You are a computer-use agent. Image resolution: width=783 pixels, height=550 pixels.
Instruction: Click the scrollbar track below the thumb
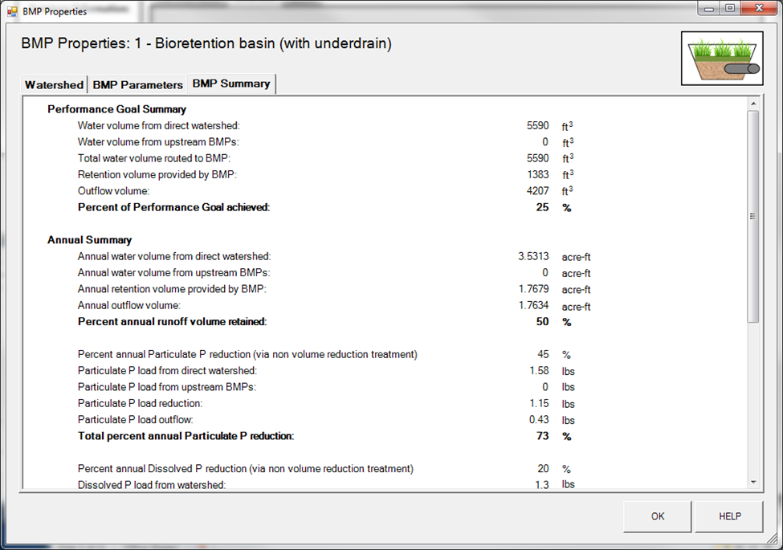coord(753,399)
